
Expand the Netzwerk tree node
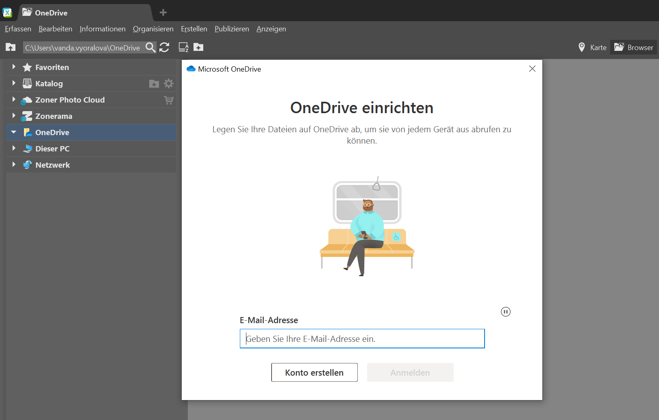click(x=14, y=165)
